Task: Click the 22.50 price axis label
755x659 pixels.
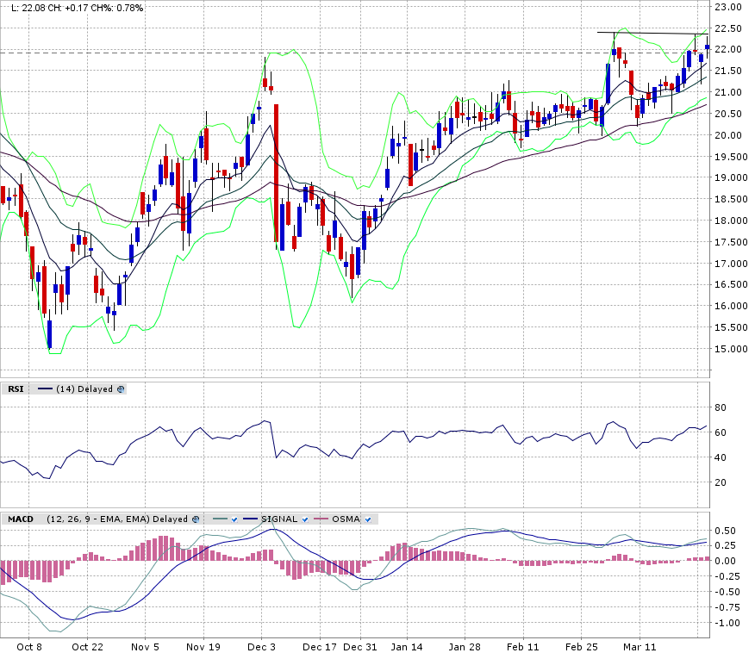Action: [x=728, y=28]
